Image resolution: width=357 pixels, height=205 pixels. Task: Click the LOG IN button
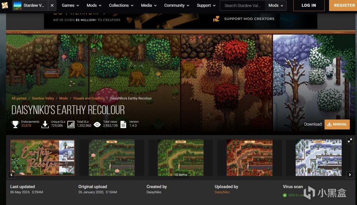click(309, 5)
